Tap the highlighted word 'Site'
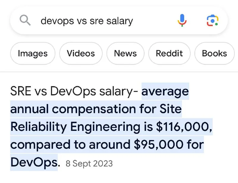The width and height of the screenshot is (238, 183). [170, 109]
